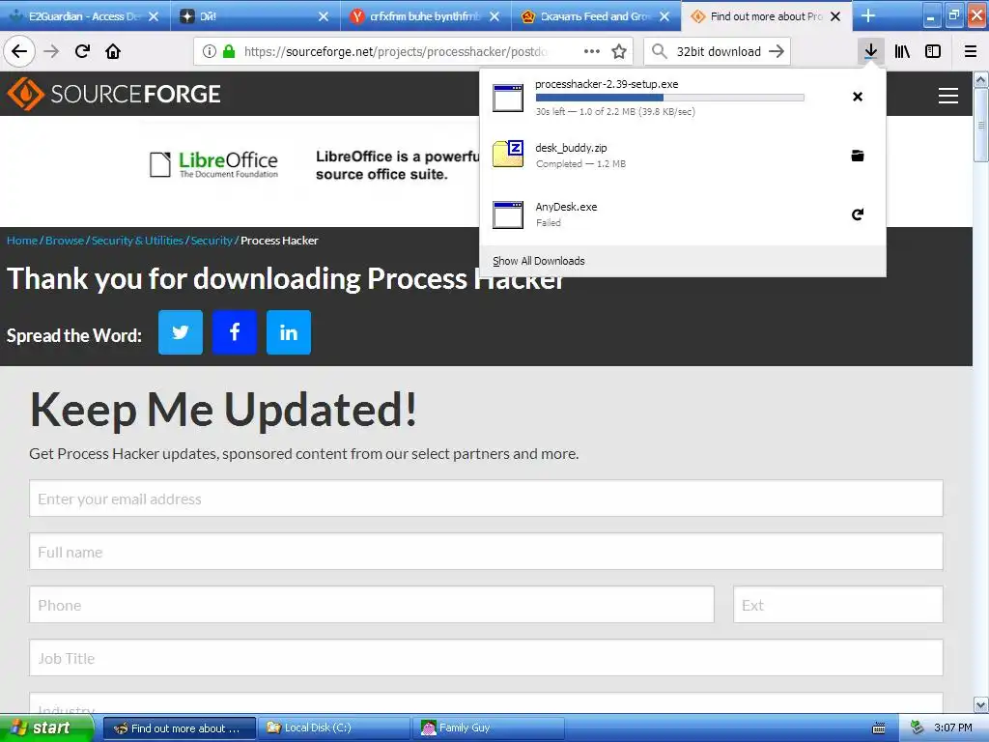
Task: Click Show All Downloads
Action: tap(539, 261)
